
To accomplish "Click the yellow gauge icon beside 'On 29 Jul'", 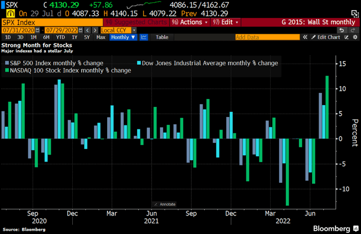I will pos(11,13).
